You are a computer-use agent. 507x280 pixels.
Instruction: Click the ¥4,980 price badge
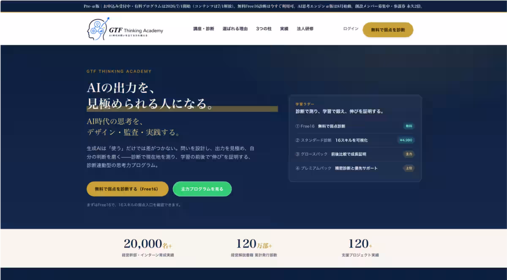(406, 140)
